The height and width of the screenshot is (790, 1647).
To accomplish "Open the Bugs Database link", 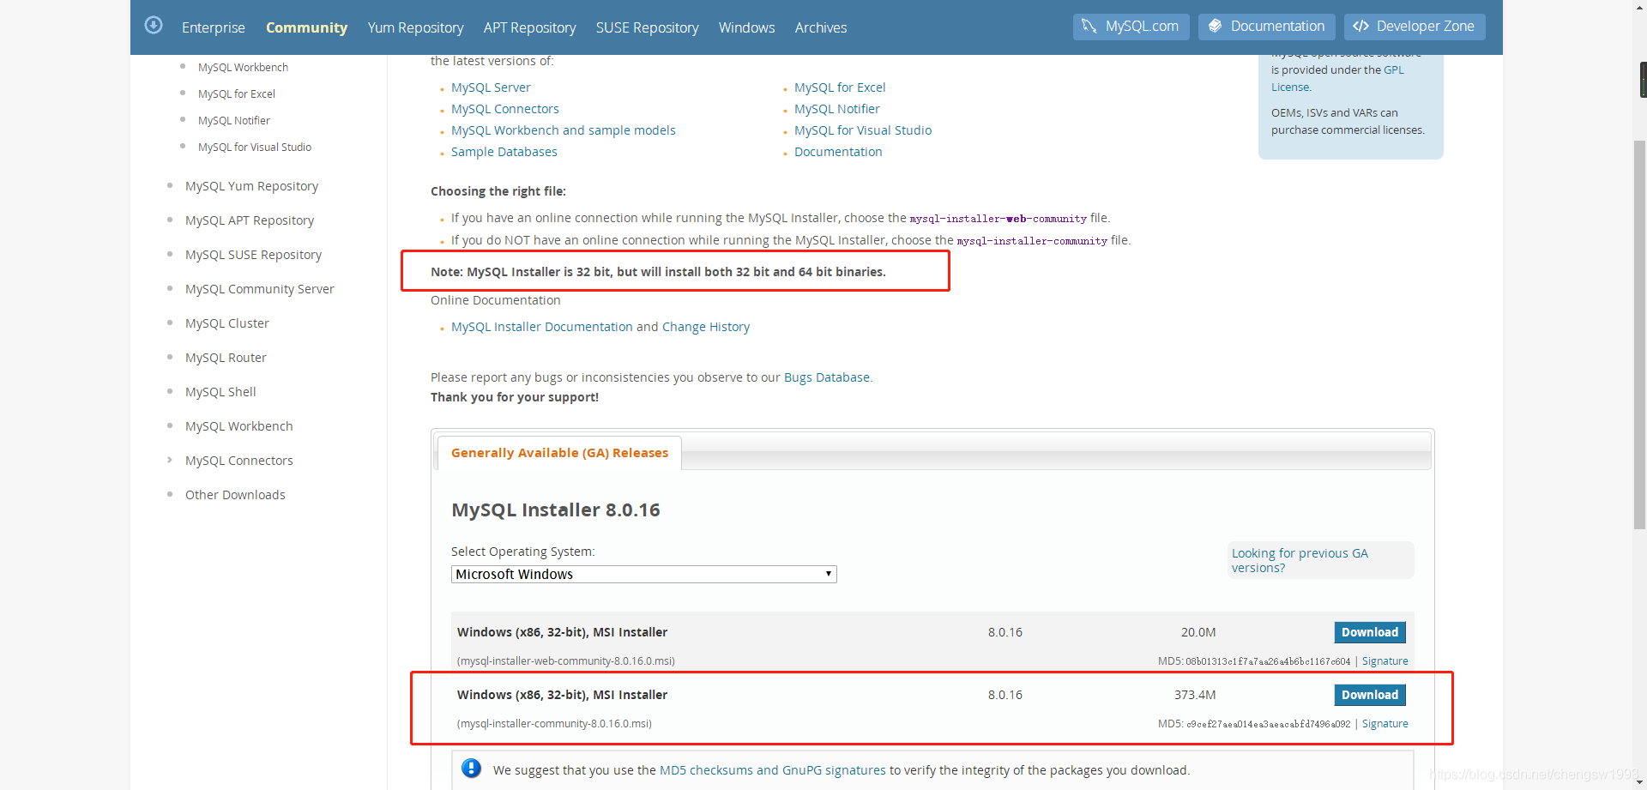I will click(x=826, y=377).
